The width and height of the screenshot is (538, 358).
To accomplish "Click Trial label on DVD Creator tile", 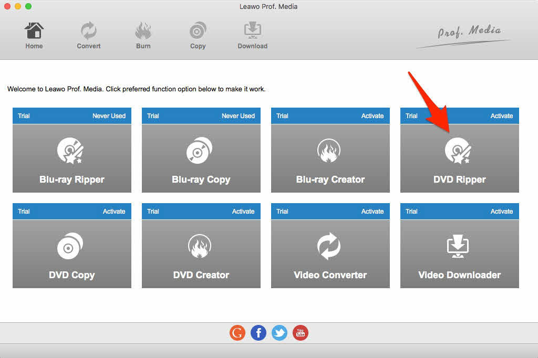I will pos(153,211).
